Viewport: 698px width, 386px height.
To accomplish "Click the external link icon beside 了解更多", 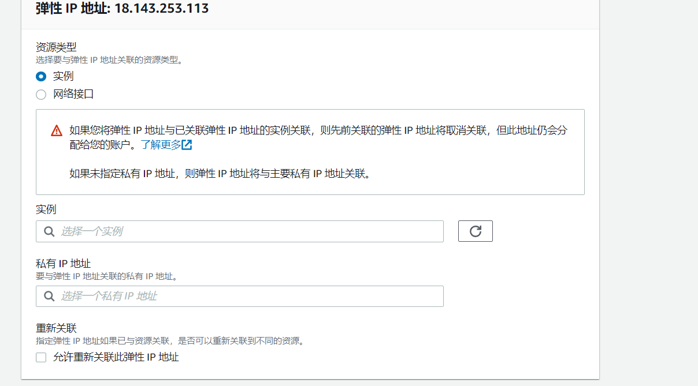I will tap(186, 145).
